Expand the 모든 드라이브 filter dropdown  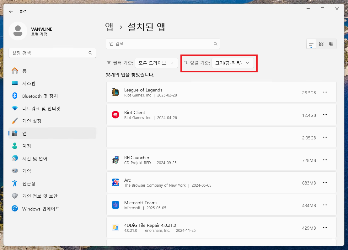coord(156,63)
